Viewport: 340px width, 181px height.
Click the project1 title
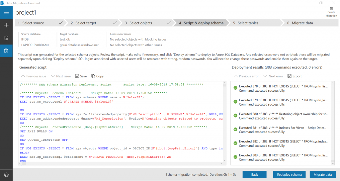coord(26,13)
